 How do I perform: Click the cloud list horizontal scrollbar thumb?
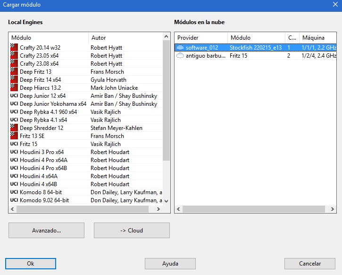tap(254, 209)
